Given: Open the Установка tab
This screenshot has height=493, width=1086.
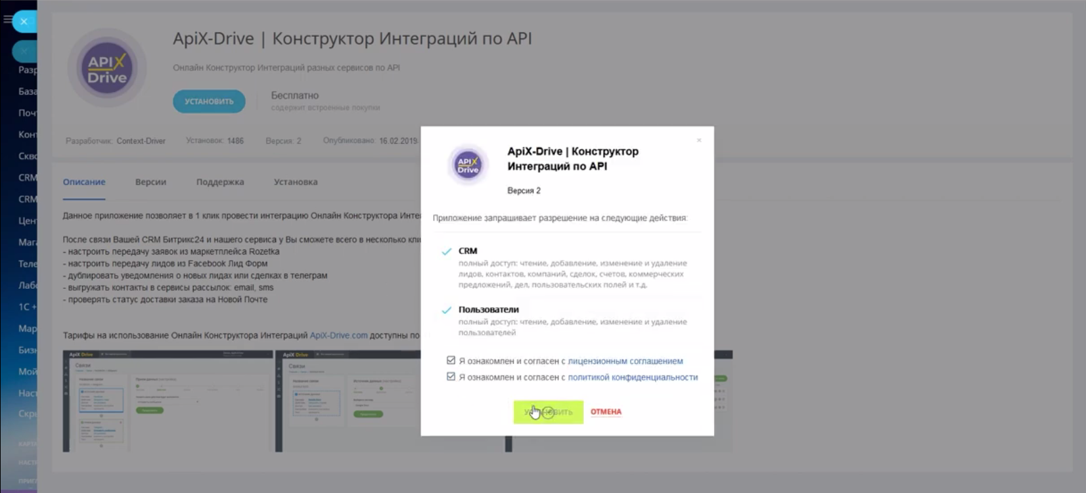Looking at the screenshot, I should coord(296,182).
